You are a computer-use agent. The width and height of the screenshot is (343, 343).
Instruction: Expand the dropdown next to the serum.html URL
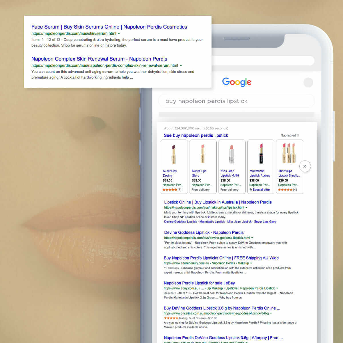pyautogui.click(x=119, y=33)
